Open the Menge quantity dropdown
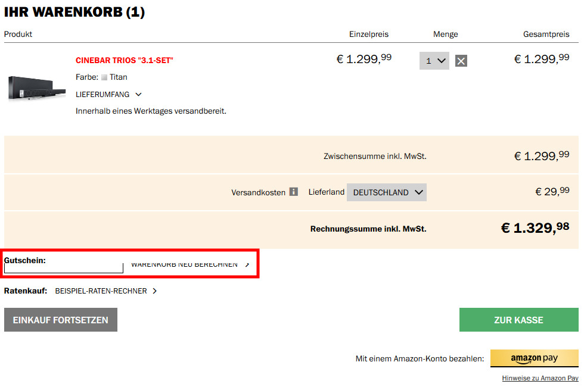Viewport: 584px width, 387px height. click(434, 61)
